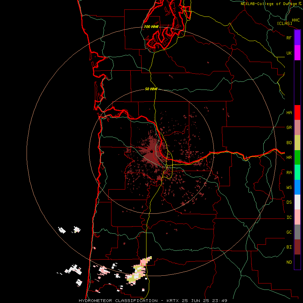Image resolution: width=303 pixels, height=303 pixels.
Task: Click the GC gray legend swatch
Action: (x=297, y=232)
